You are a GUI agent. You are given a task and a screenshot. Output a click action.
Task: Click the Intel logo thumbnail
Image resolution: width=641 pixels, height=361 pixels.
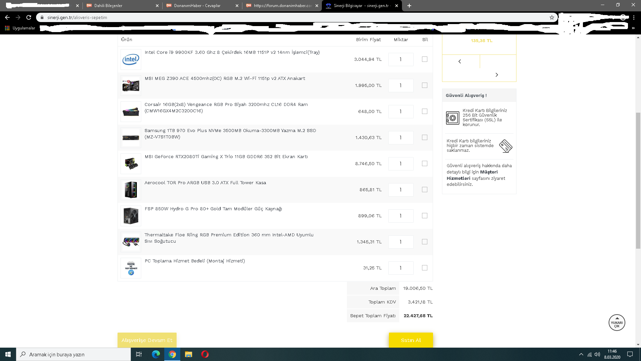(x=131, y=59)
